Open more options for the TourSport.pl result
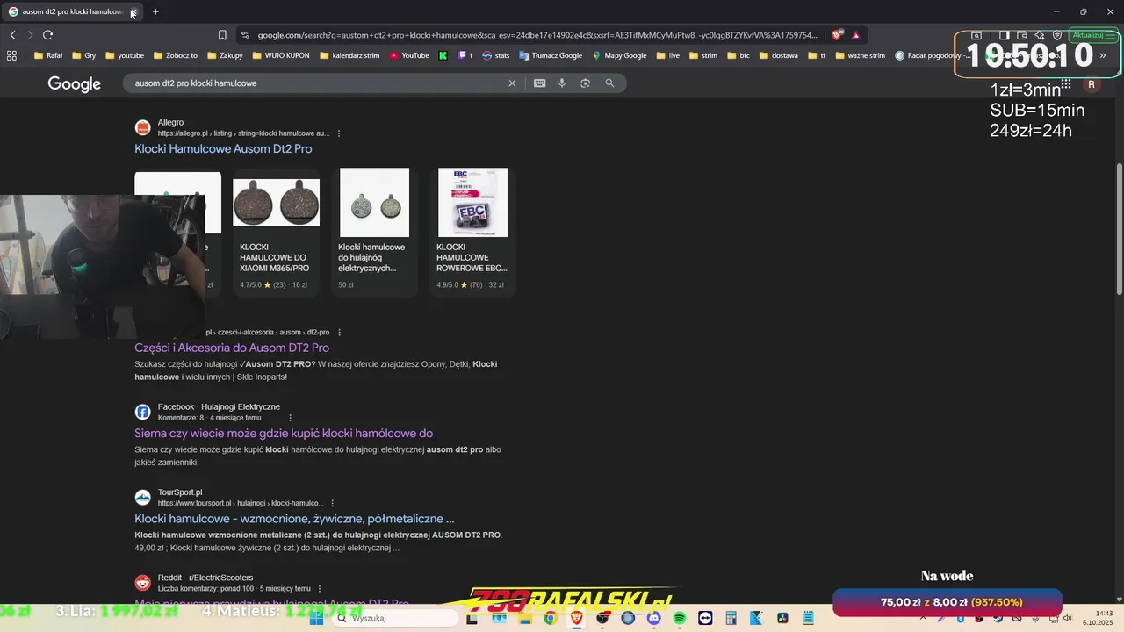 334,503
